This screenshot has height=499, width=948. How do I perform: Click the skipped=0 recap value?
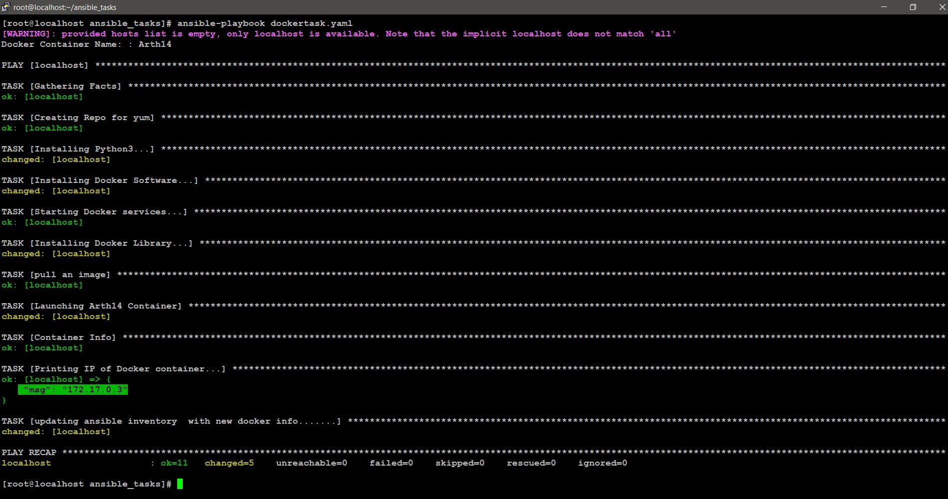tap(460, 463)
